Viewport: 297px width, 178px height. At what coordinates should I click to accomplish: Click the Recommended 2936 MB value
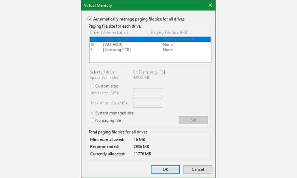pyautogui.click(x=141, y=146)
